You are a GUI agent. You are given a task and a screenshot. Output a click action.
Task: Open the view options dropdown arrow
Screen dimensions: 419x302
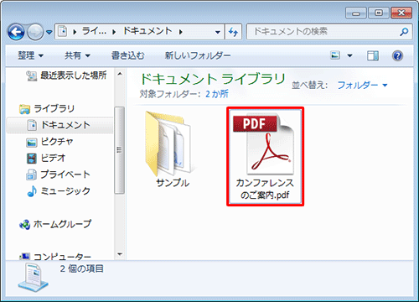click(x=349, y=55)
